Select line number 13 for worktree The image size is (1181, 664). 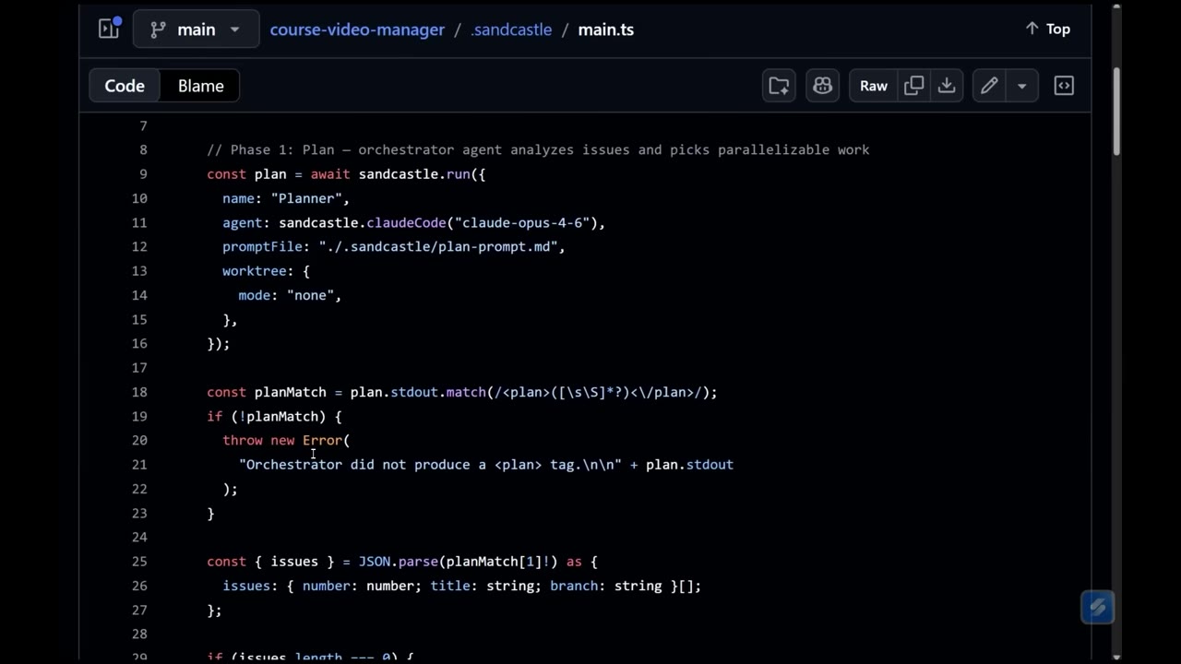[138, 271]
